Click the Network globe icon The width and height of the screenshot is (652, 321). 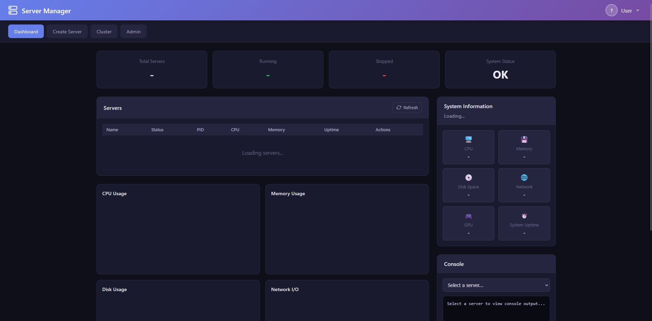pyautogui.click(x=524, y=178)
